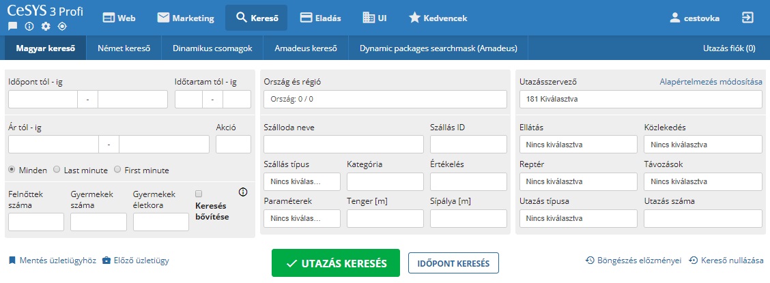Screen dimensions: 770x283
Task: Open the Ellátás dropdown
Action: click(578, 145)
